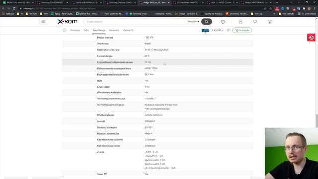Open the headset contact support icon
318x179 pixels.
point(223,22)
